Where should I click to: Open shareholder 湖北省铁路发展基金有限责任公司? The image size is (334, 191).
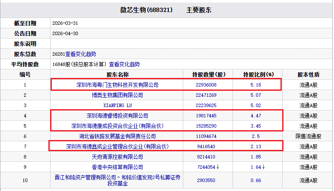click(x=117, y=136)
